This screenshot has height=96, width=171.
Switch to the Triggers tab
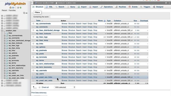pyautogui.click(x=145, y=7)
